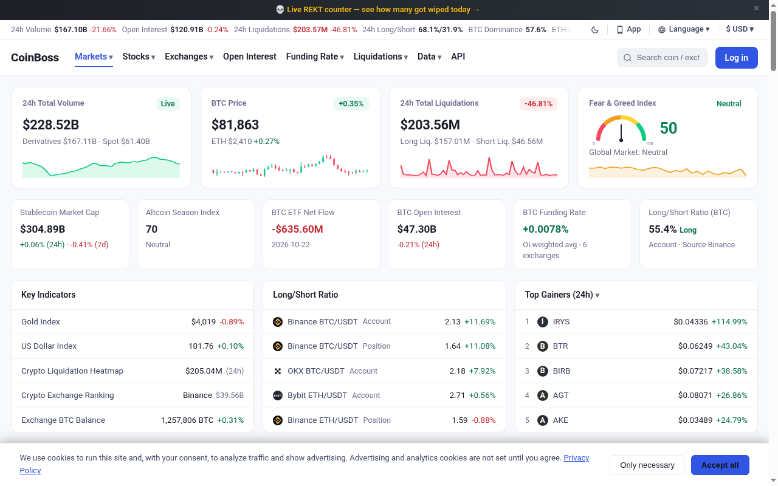Open the BTC Price candlestick chart
Screen dimensions: 778x486
coord(290,166)
